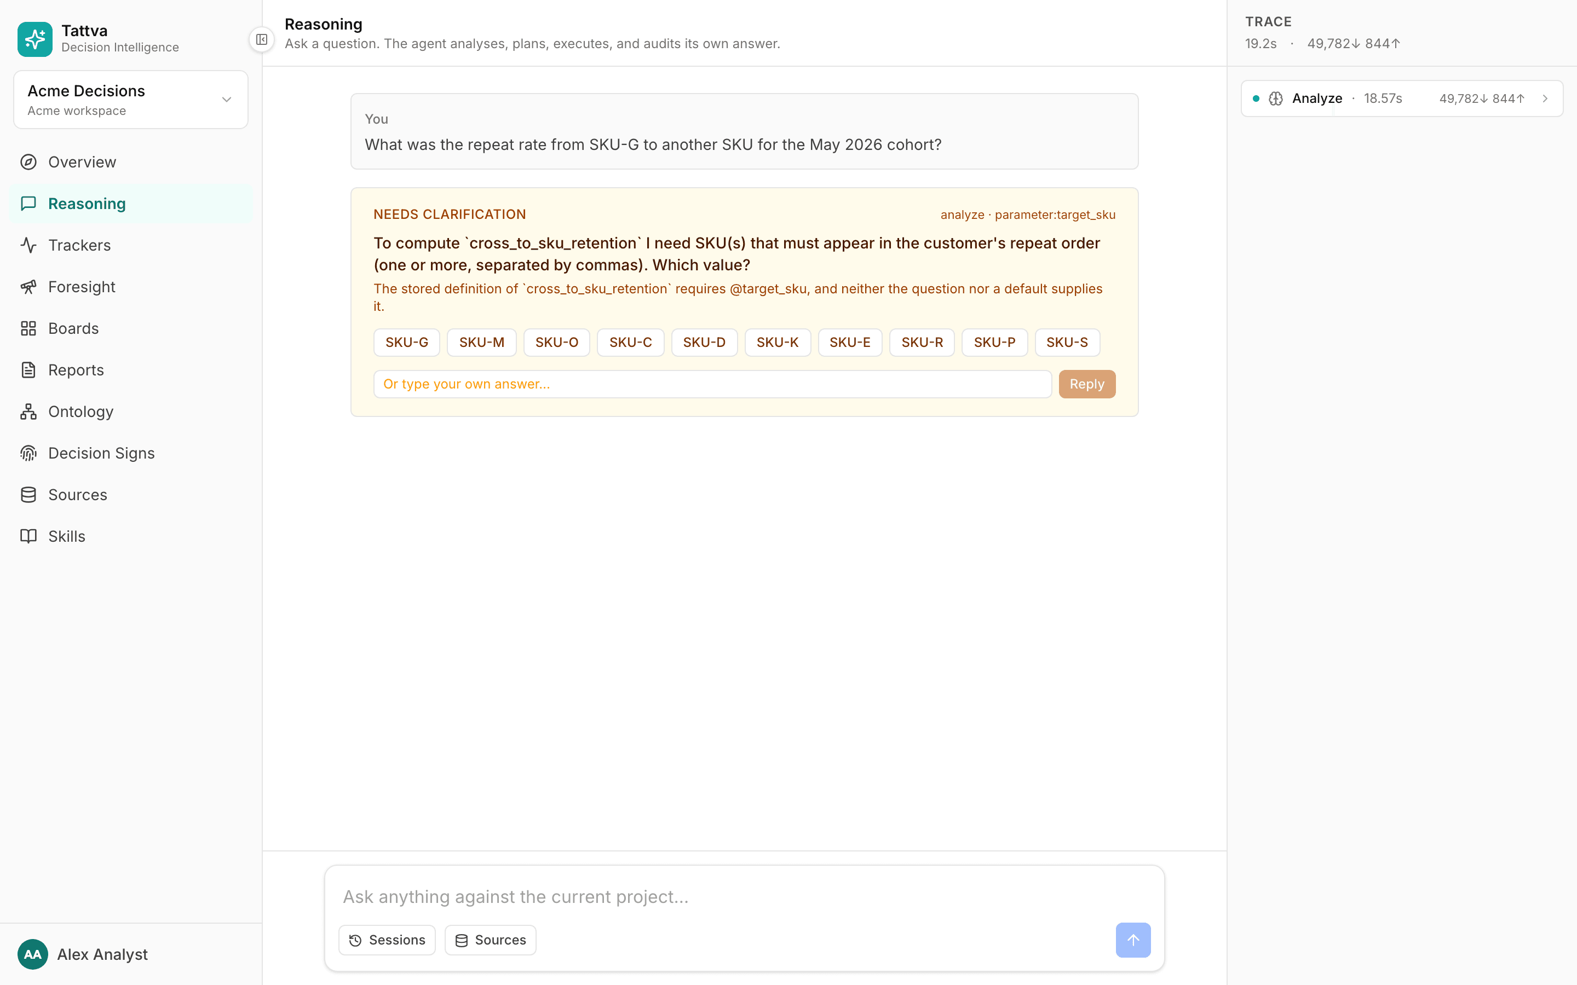The height and width of the screenshot is (985, 1577).
Task: Choose the SKU-S chip
Action: pos(1067,343)
